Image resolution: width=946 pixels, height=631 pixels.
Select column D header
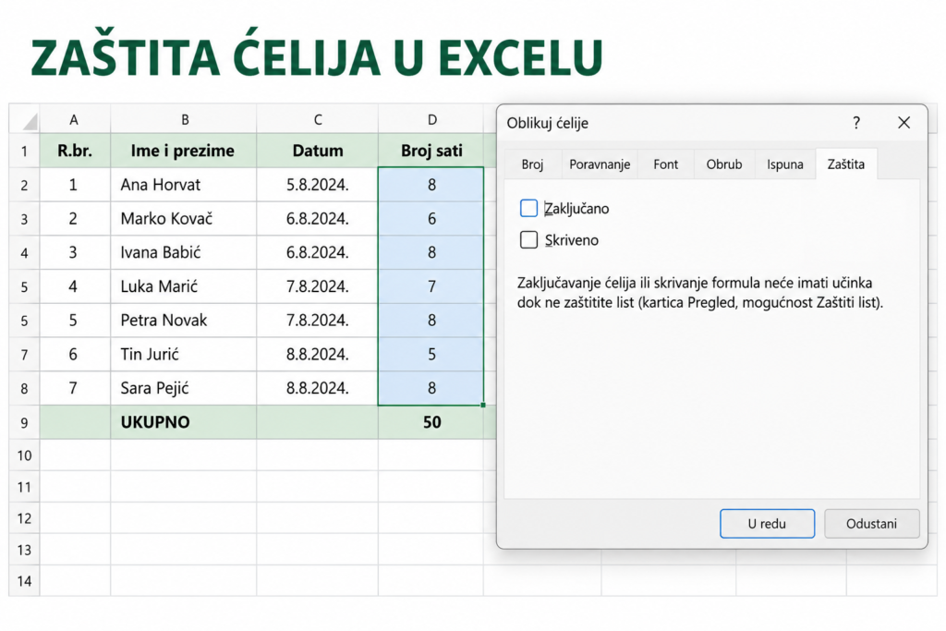[431, 119]
